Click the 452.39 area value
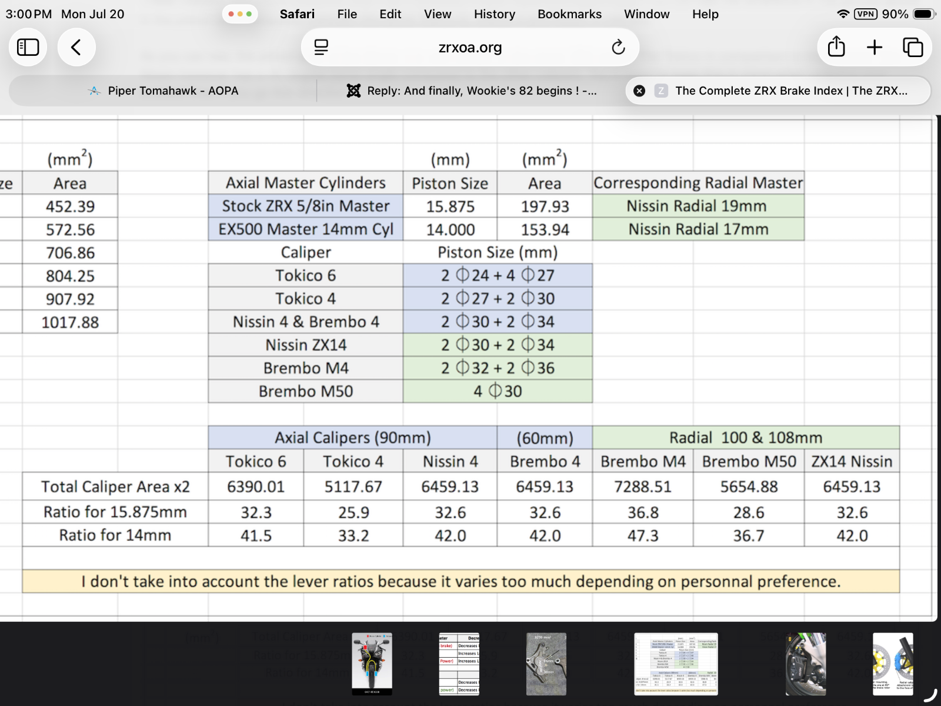The width and height of the screenshot is (941, 706). coord(70,207)
